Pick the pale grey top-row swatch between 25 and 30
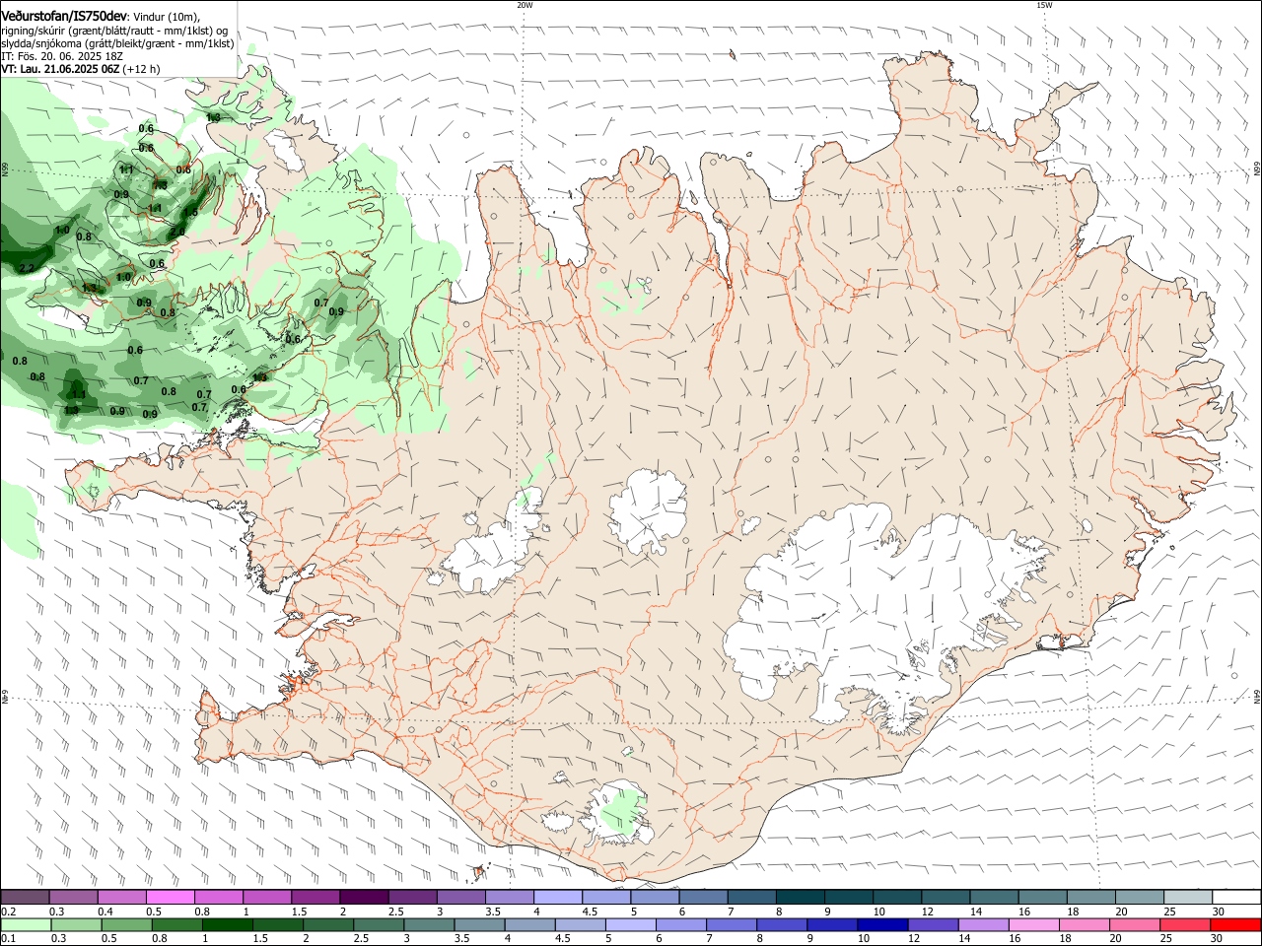 1189,897
